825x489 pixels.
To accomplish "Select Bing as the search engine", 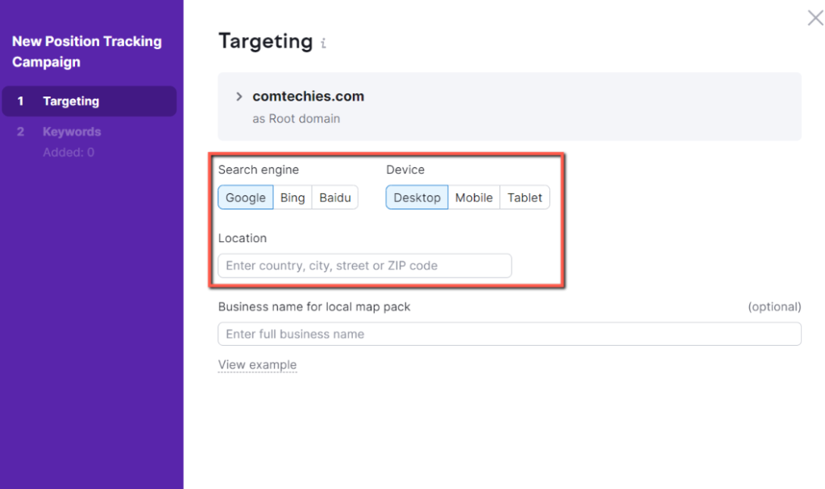I will tap(292, 197).
